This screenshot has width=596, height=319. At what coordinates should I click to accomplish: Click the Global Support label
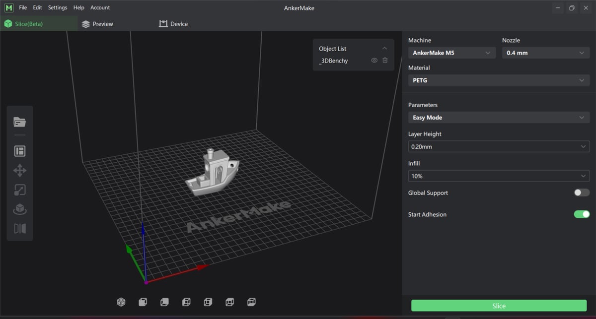click(x=428, y=192)
